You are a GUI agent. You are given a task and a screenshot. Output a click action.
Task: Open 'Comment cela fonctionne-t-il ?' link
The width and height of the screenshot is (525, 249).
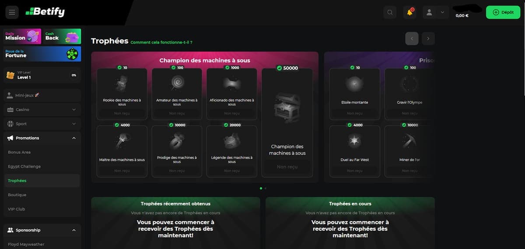click(161, 42)
